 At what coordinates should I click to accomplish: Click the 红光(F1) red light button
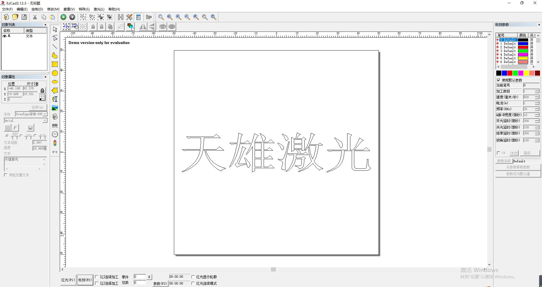pyautogui.click(x=68, y=280)
